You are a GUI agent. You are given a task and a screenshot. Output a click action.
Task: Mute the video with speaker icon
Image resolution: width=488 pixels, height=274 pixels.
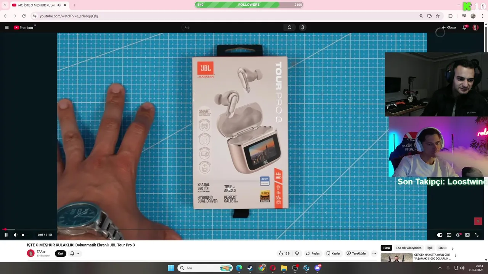coord(16,235)
